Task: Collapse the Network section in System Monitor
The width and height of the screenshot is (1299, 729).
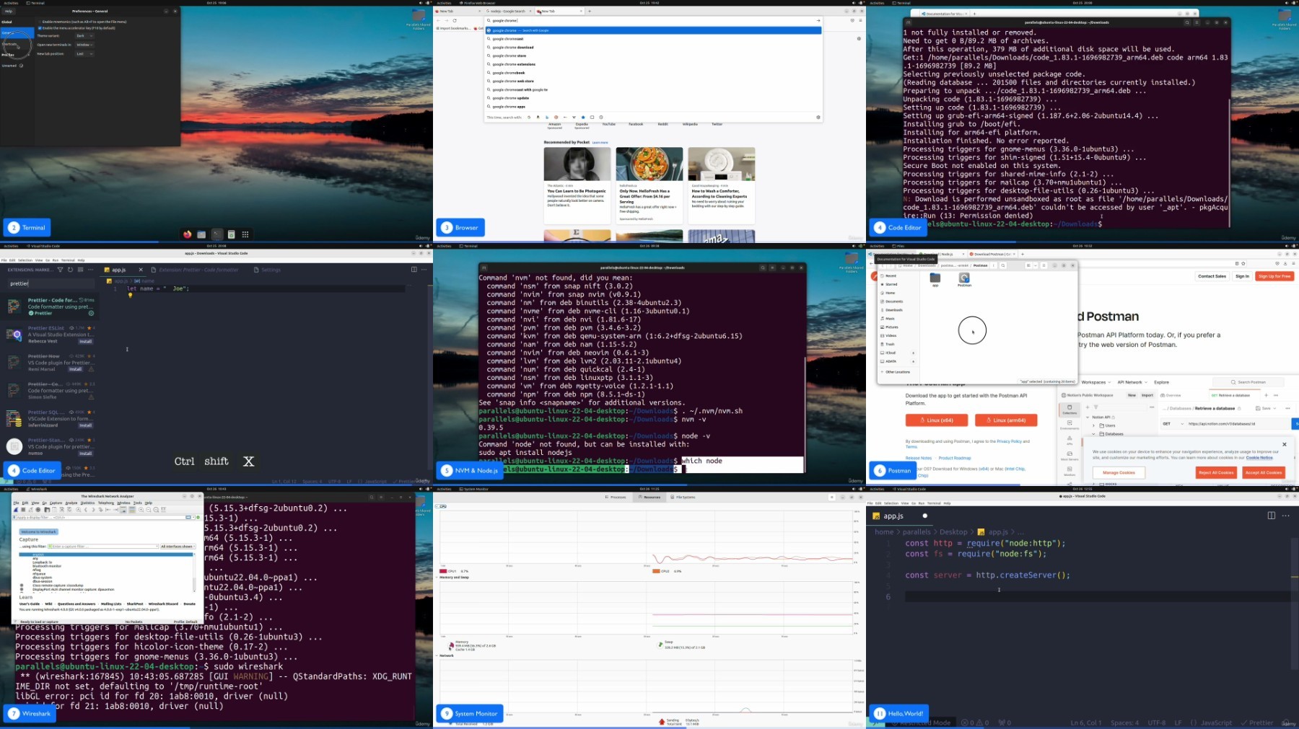Action: point(437,655)
